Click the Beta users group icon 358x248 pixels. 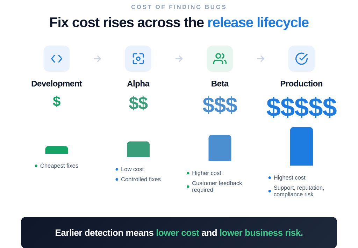coord(220,59)
